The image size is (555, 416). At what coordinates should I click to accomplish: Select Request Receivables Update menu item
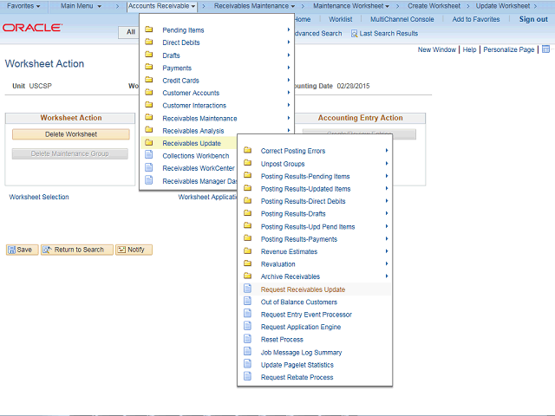303,289
